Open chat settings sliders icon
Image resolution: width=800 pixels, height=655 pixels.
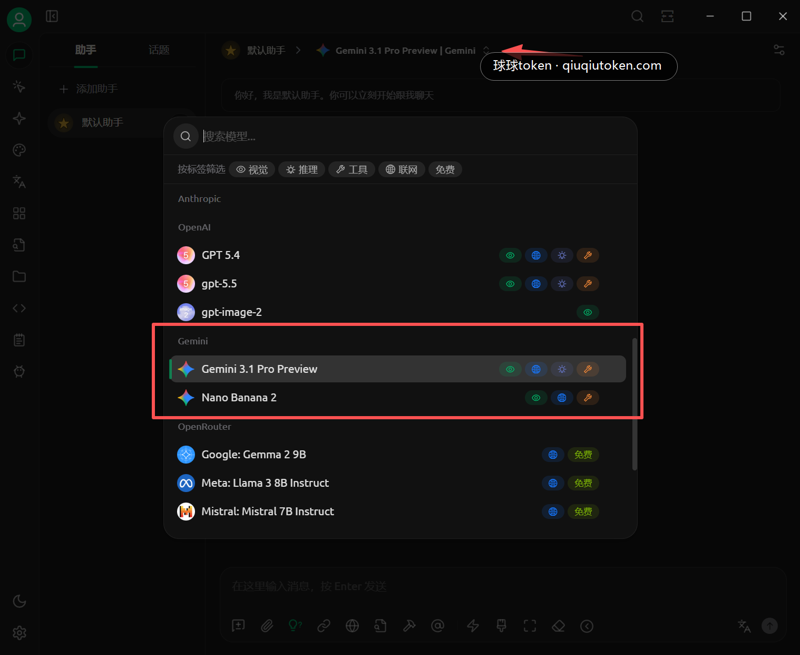(779, 50)
